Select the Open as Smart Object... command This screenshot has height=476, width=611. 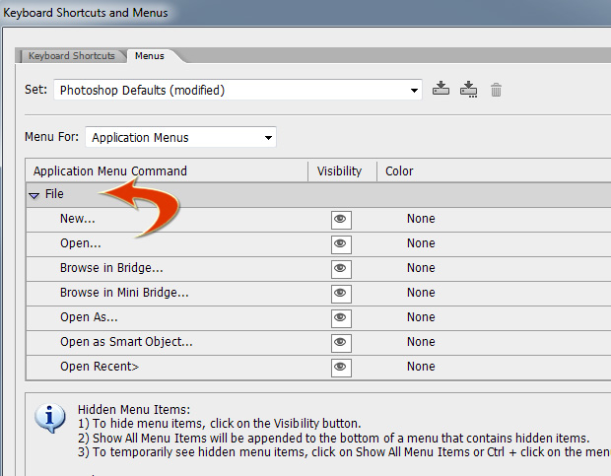point(126,342)
